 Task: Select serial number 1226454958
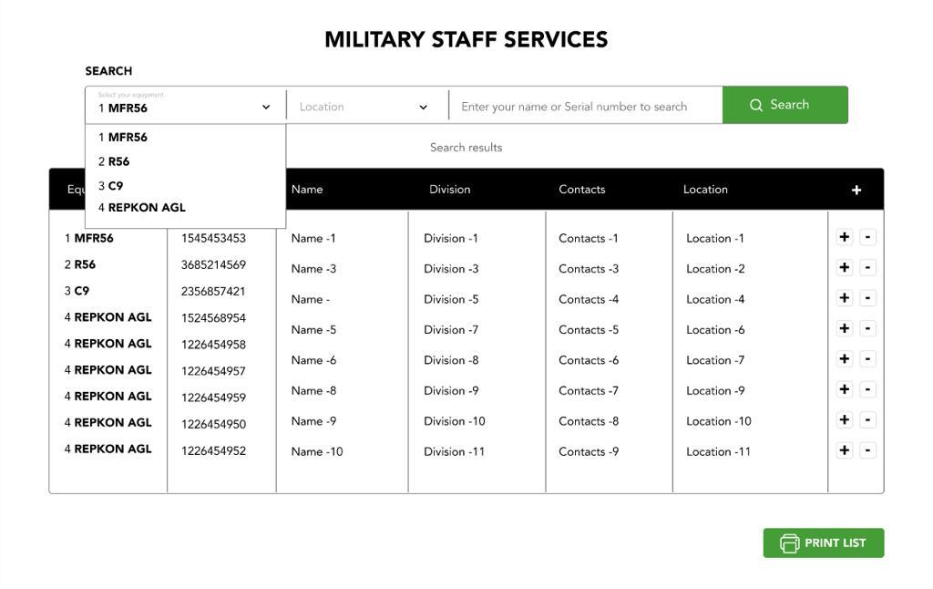[213, 345]
